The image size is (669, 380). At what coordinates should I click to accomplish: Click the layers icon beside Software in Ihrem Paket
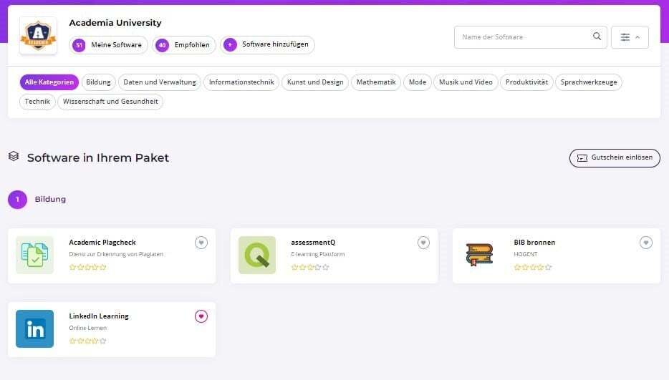tap(14, 156)
